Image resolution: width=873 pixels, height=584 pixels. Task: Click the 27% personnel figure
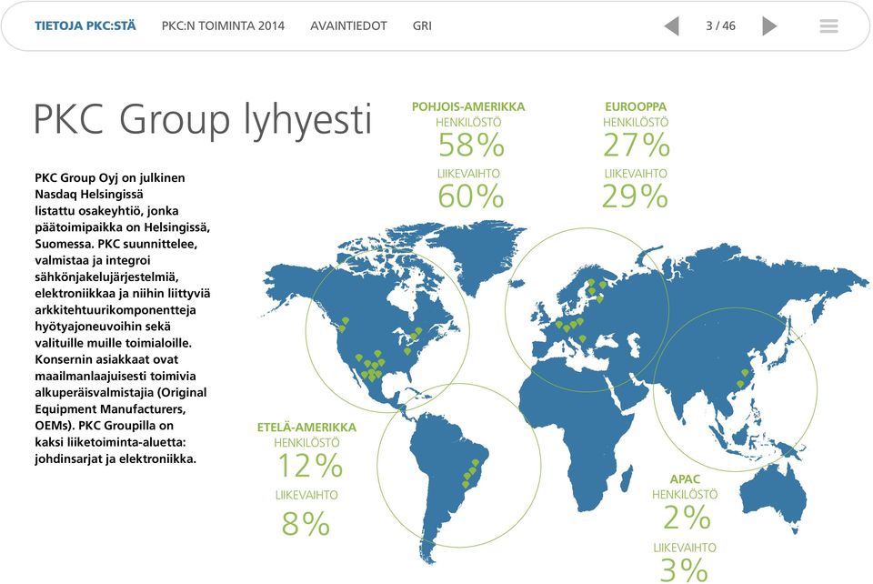pos(637,146)
